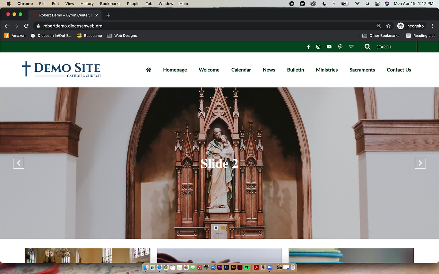
Task: Select the orange second slide indicator
Action: 223,228
